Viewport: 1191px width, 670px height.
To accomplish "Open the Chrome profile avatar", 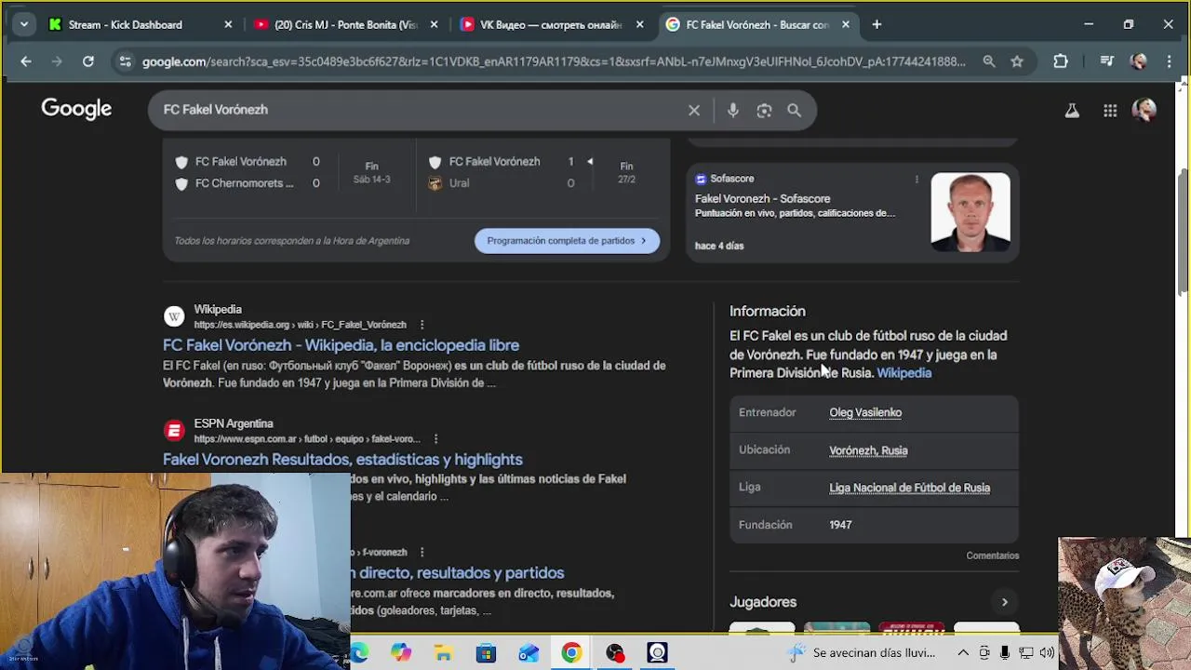I will click(1139, 61).
